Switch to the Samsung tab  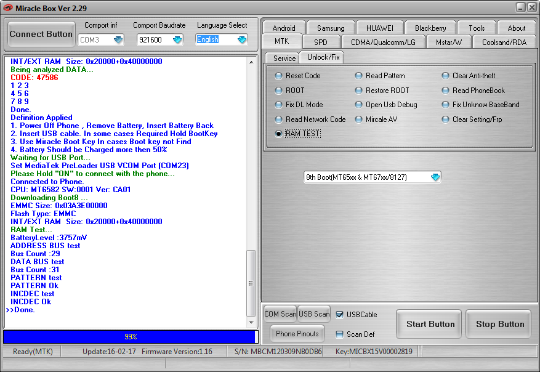(x=331, y=28)
